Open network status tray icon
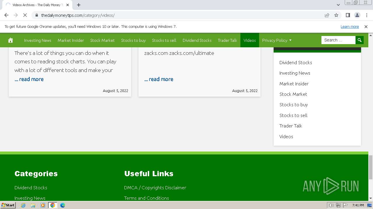The width and height of the screenshot is (373, 209). click(x=338, y=205)
